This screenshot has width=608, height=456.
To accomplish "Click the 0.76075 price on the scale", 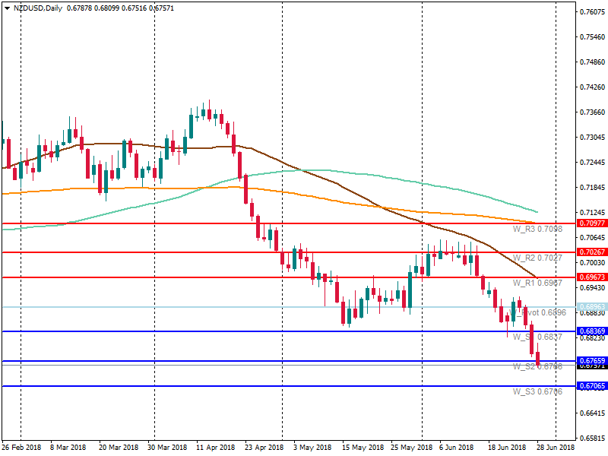I will click(591, 12).
